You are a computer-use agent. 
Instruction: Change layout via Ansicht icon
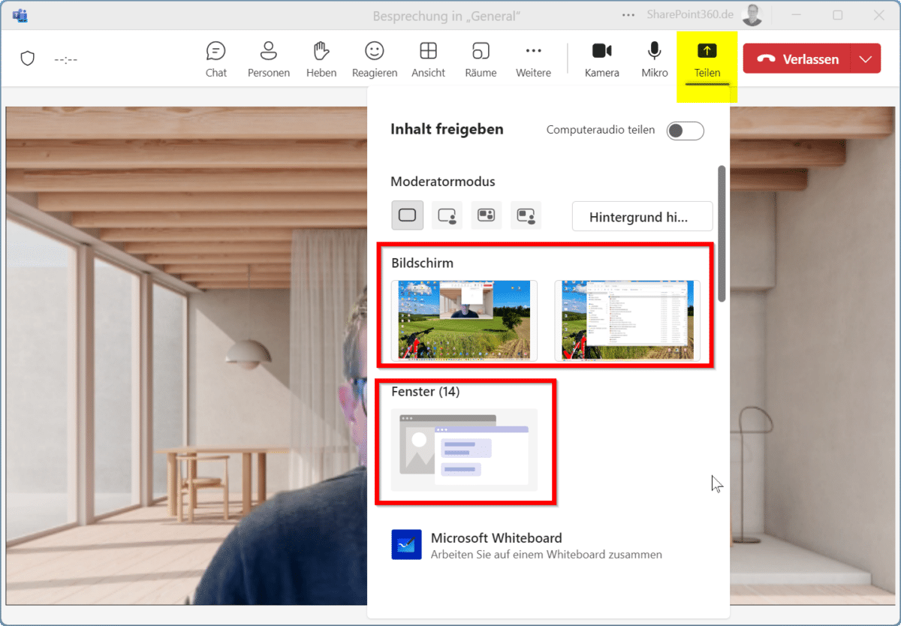[428, 59]
